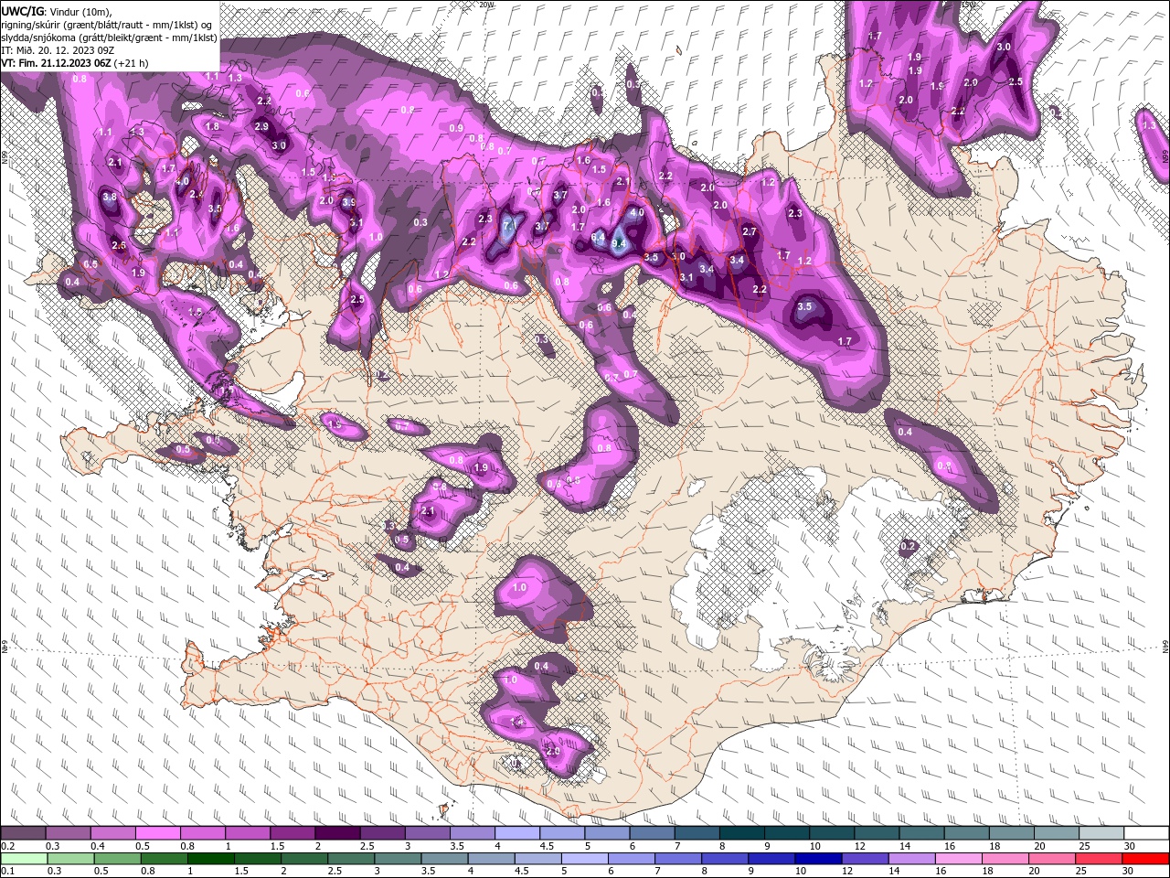The height and width of the screenshot is (878, 1170).
Task: Select the 4.5 label in the upper legend row
Action: 548,846
